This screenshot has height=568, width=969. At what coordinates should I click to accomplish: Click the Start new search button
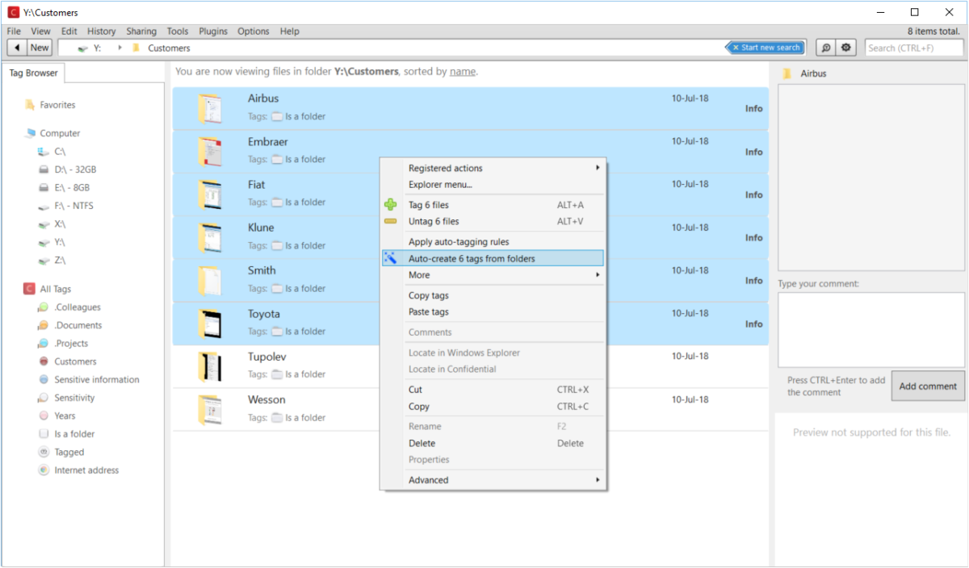click(x=766, y=47)
